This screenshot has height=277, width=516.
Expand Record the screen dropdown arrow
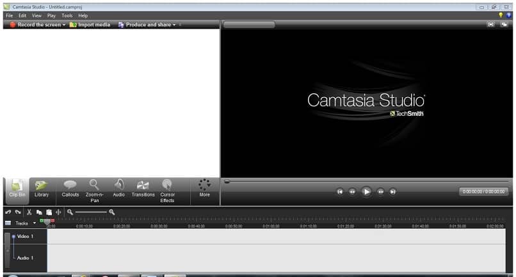tap(64, 25)
